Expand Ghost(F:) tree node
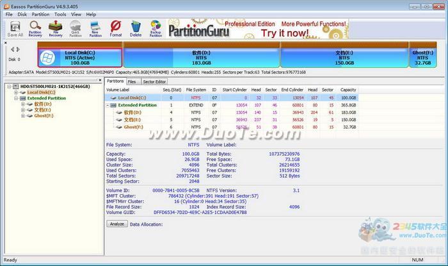This screenshot has height=266, width=448. click(x=23, y=116)
